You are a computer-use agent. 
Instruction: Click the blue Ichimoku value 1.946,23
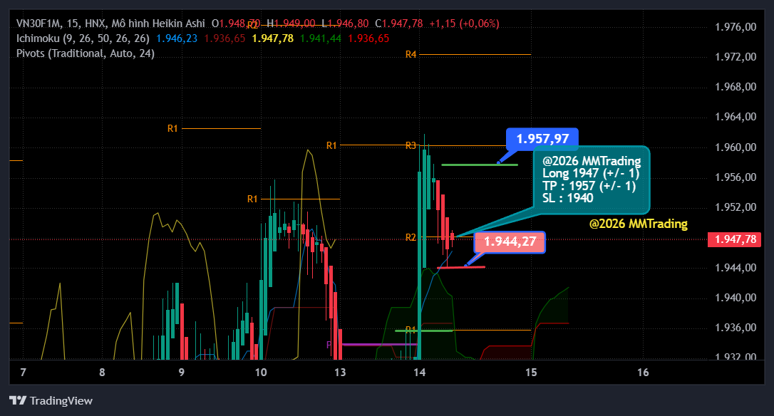pos(177,38)
